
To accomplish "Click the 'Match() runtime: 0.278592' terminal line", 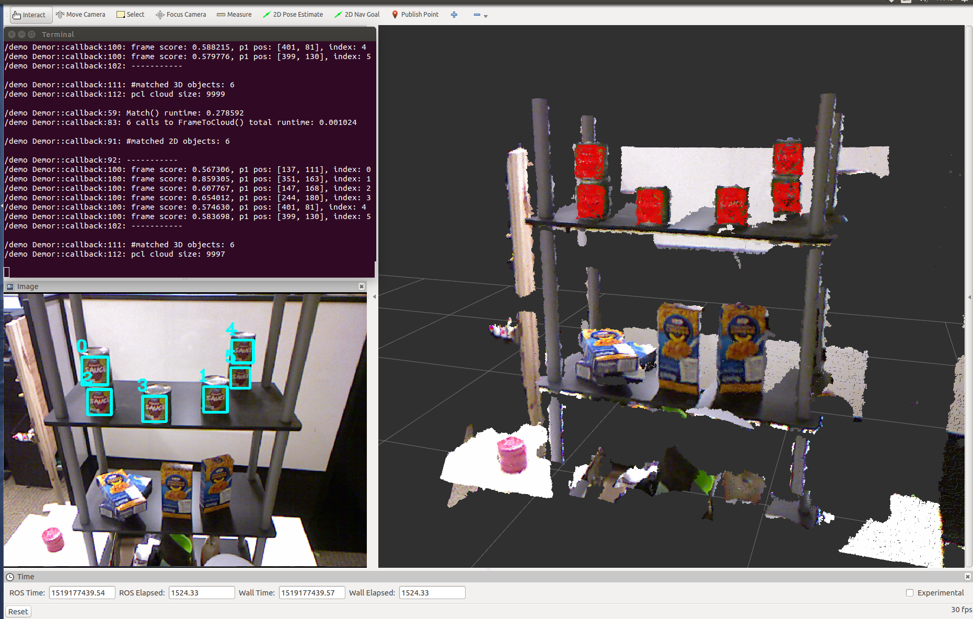I will point(124,113).
